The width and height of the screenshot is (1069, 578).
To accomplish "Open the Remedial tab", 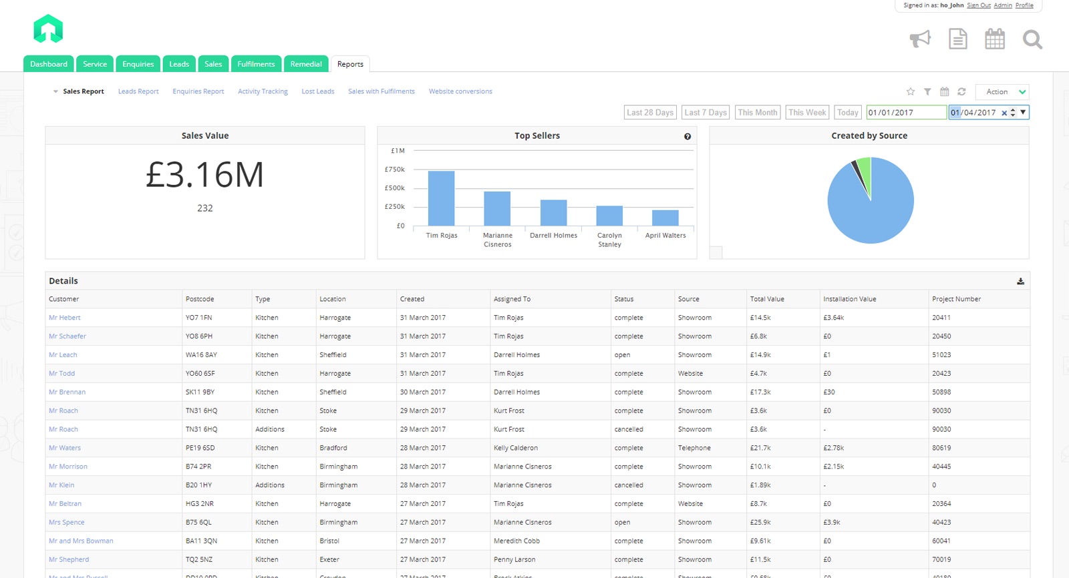I will [x=306, y=63].
